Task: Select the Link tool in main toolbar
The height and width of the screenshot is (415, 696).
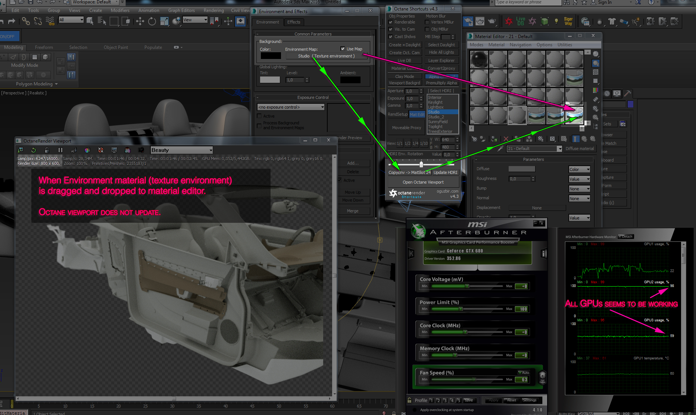Action: (26, 21)
